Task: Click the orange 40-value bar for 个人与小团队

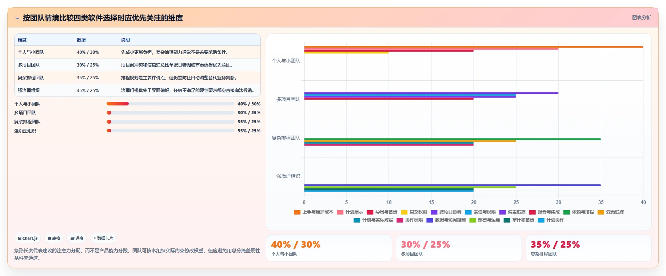Action: (x=474, y=47)
